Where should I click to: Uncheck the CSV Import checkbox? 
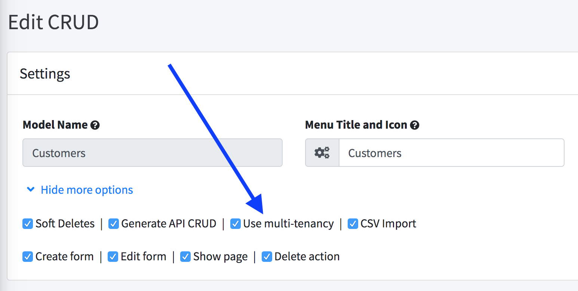coord(353,224)
